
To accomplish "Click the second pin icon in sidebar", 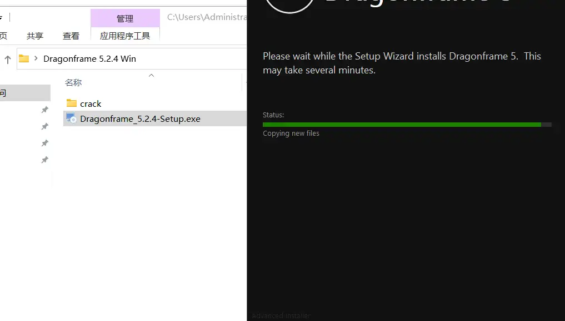I will [x=45, y=127].
